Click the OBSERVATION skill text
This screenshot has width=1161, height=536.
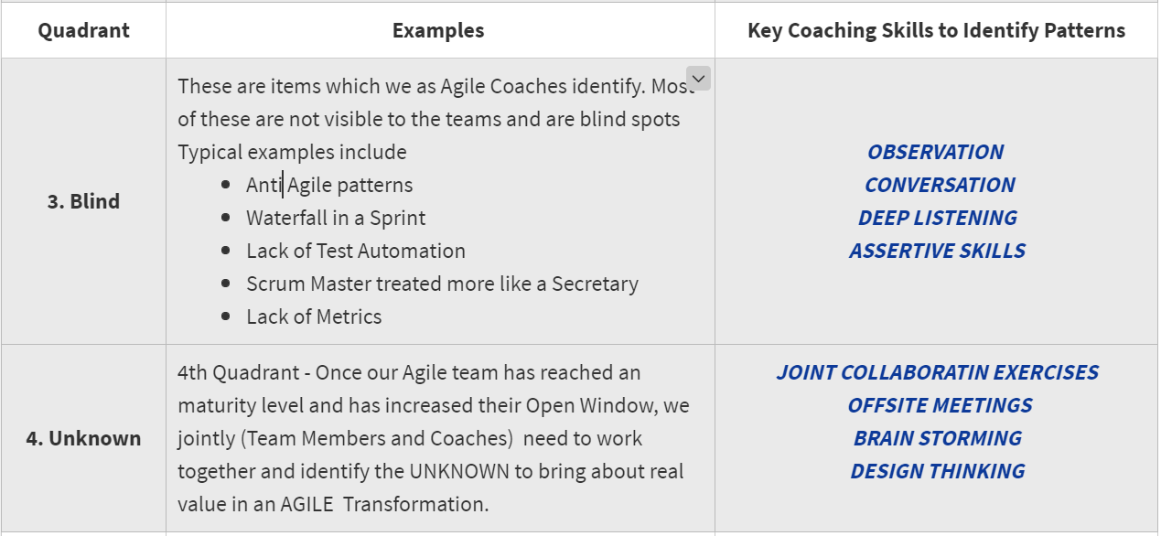coord(936,152)
